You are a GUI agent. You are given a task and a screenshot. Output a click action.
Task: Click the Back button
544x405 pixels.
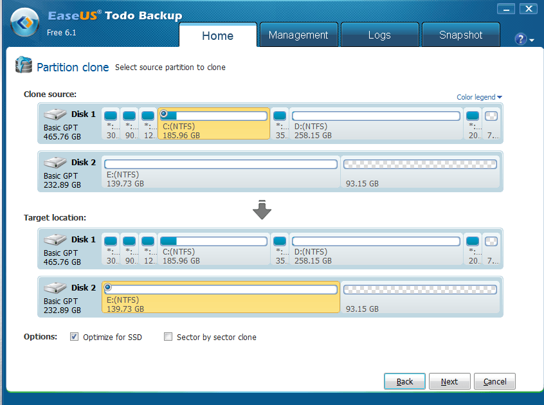(404, 381)
